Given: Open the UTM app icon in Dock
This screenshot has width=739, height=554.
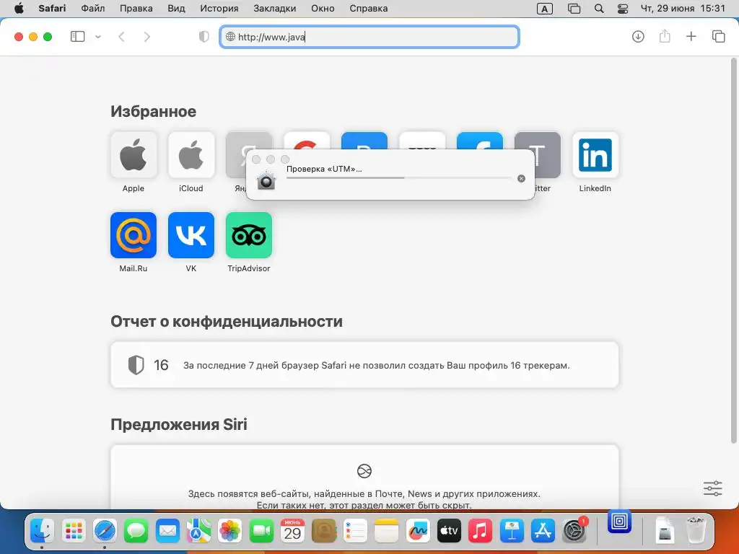Looking at the screenshot, I should pos(619,522).
